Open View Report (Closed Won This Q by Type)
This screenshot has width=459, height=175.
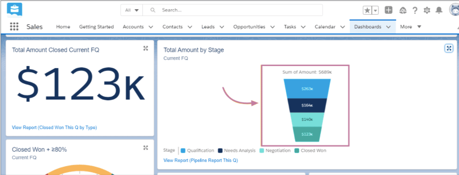pyautogui.click(x=55, y=127)
